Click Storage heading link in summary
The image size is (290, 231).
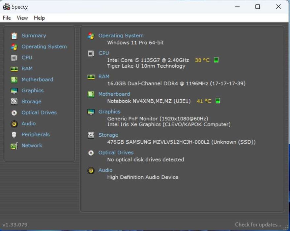pyautogui.click(x=108, y=135)
